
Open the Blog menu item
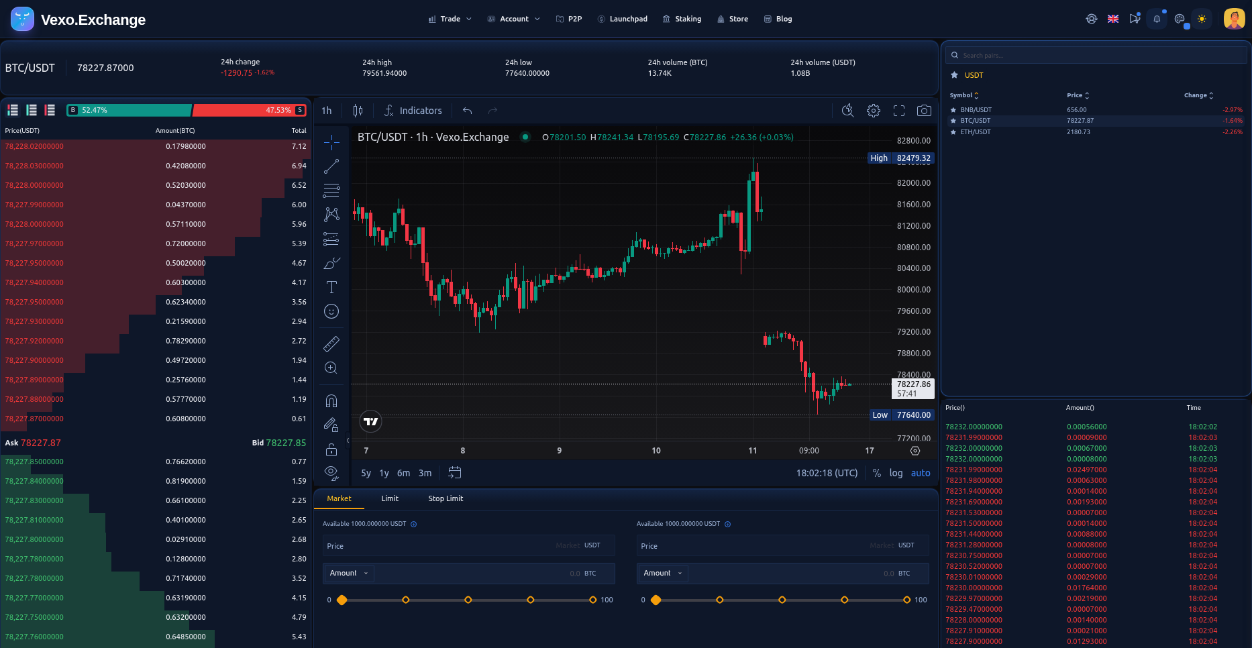click(x=778, y=19)
